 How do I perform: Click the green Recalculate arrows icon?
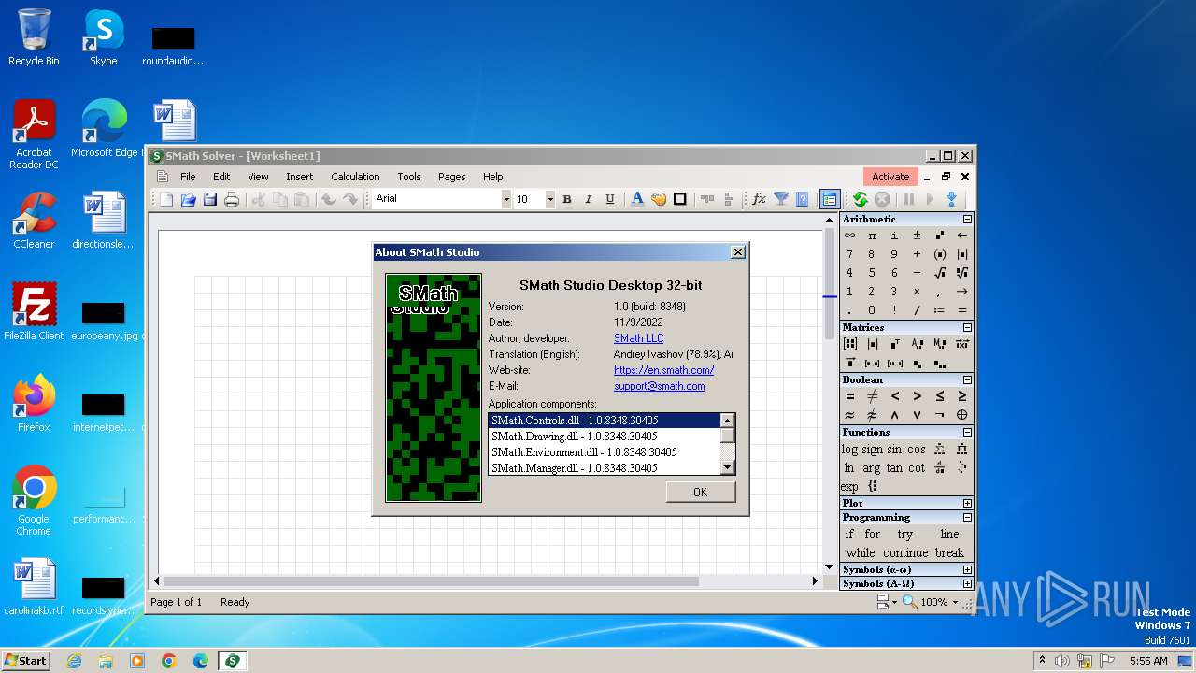click(x=861, y=199)
